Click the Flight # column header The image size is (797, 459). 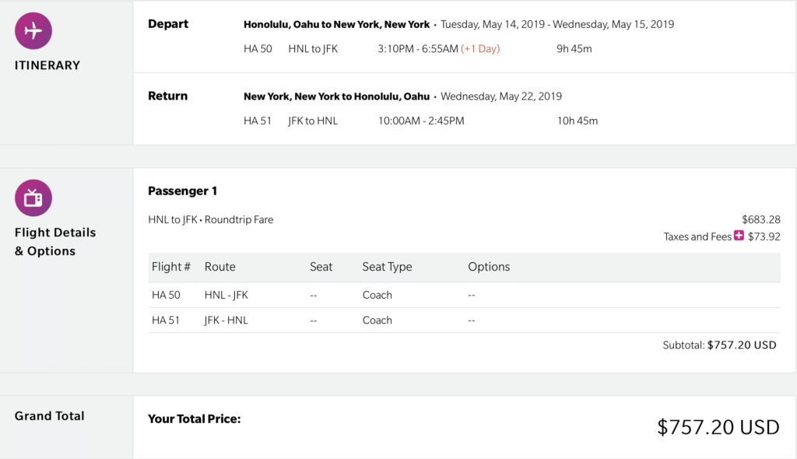point(170,267)
